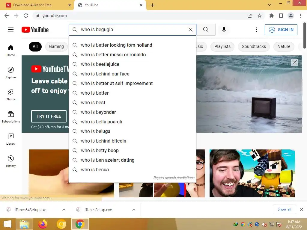Choose suggestion 'who is becca'
Viewport: 307px width, 230px height.
click(x=133, y=170)
